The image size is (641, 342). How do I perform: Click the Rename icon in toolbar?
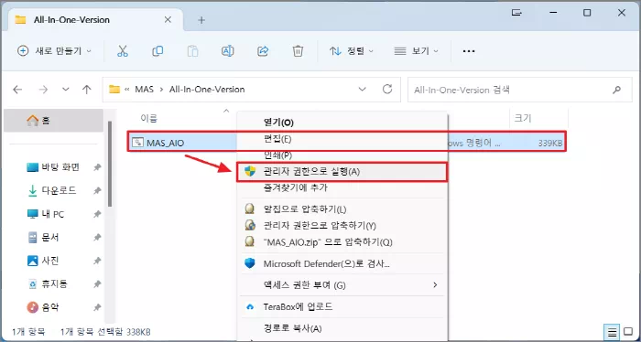(227, 51)
